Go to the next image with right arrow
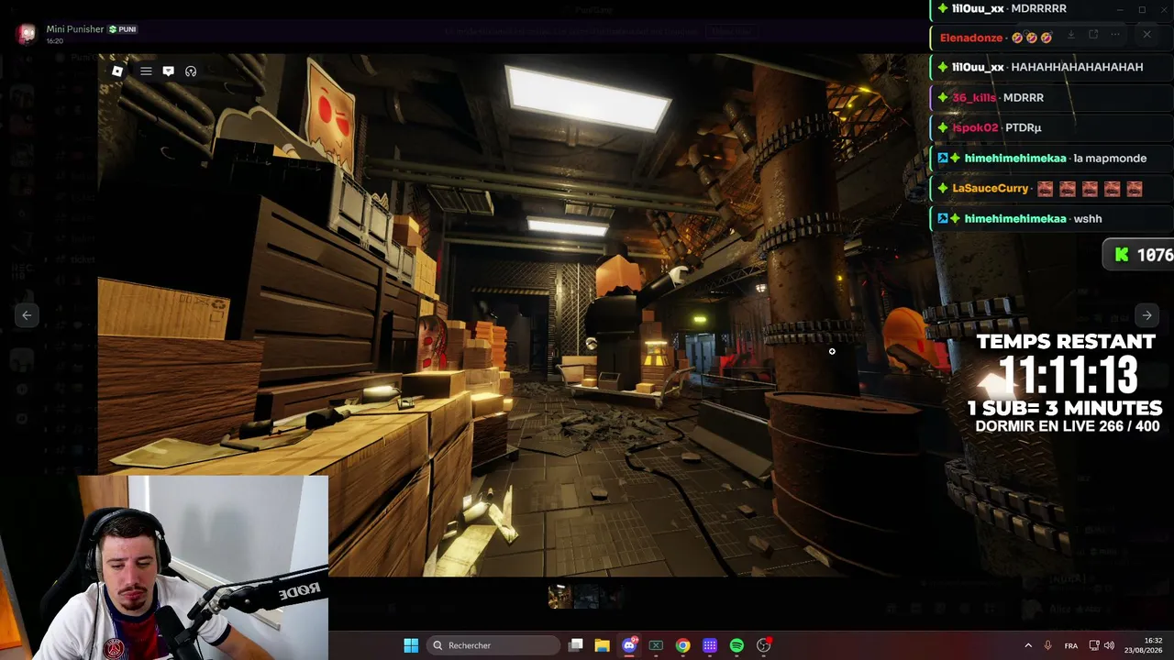This screenshot has width=1174, height=660. click(1146, 315)
